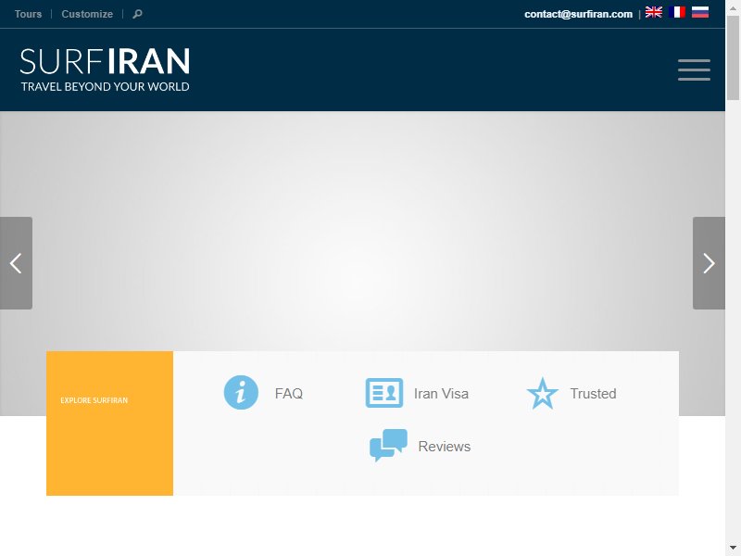
Task: Click the vertical scrollbar thumb
Action: coord(733,57)
